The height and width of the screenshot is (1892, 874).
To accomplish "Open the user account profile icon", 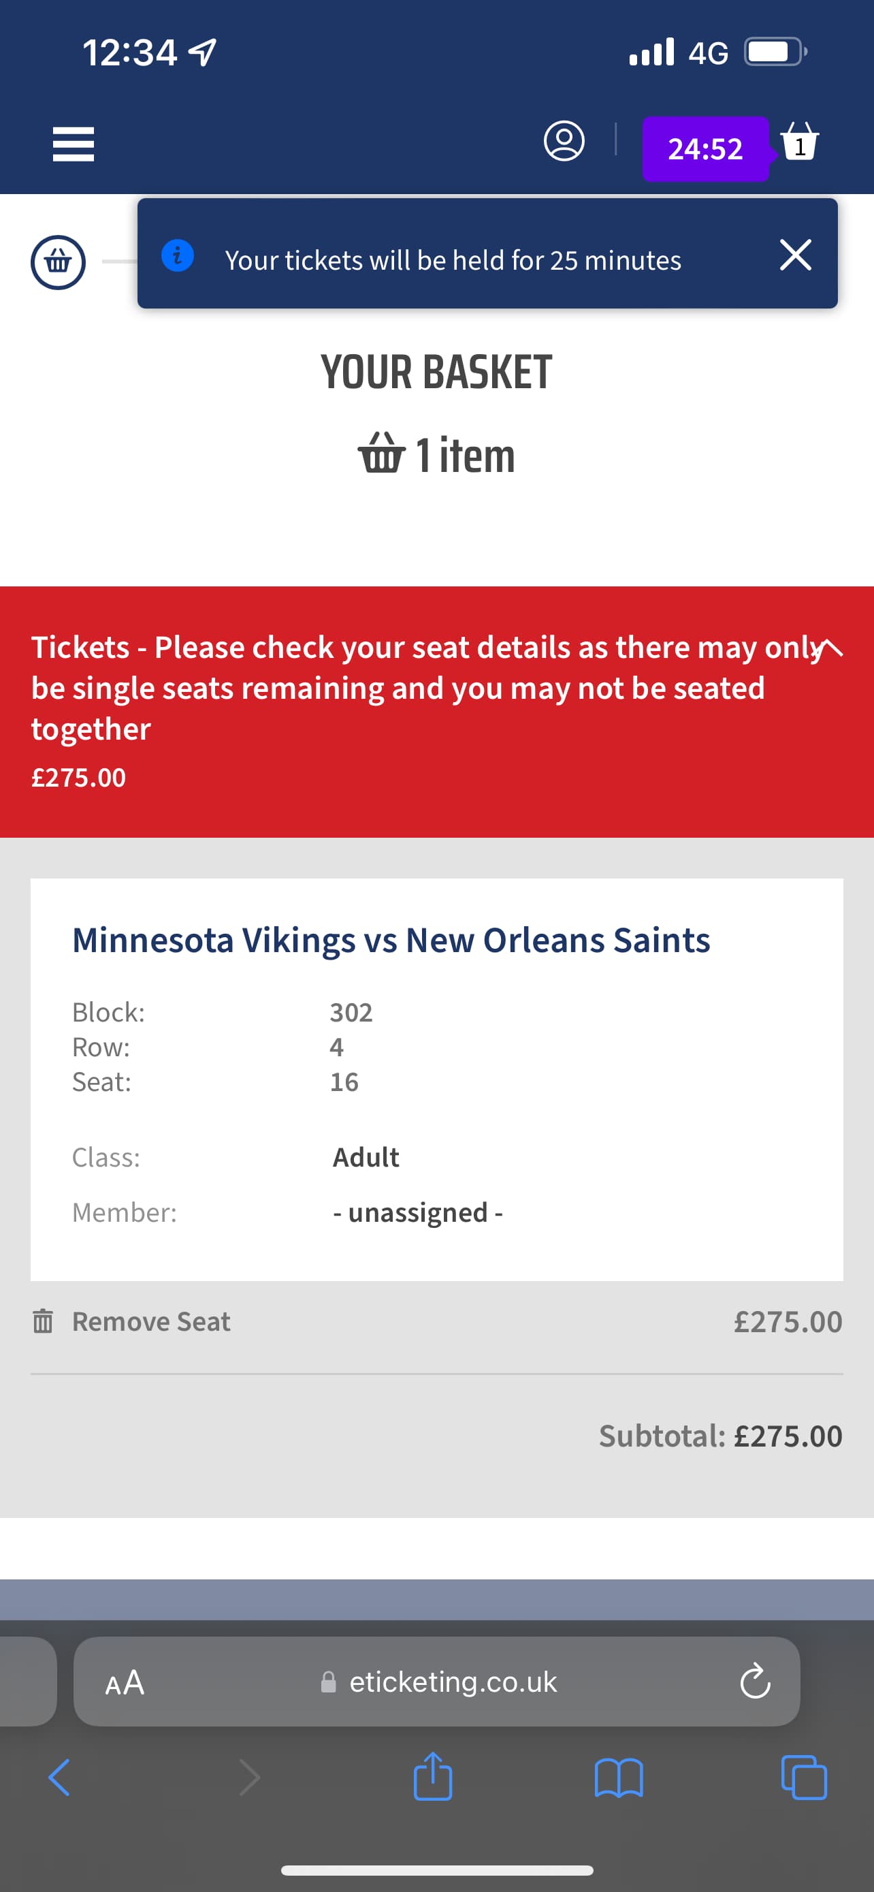I will (x=564, y=141).
